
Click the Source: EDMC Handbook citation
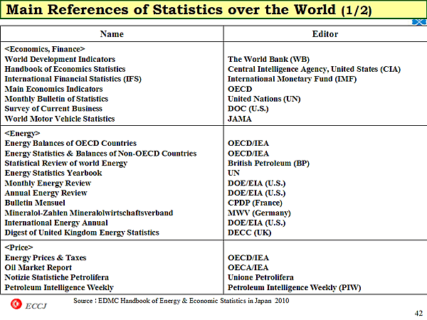[x=181, y=301]
